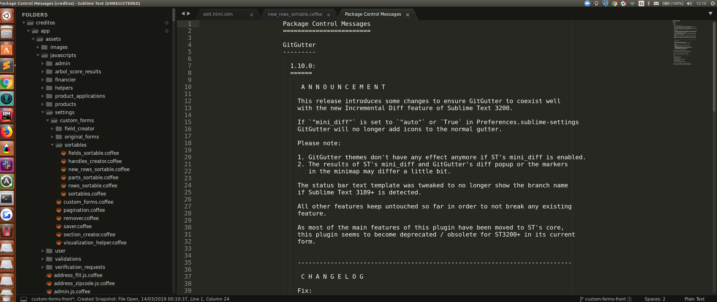Open address_zipcode.js.coffee file
Viewport: 717px width, 302px height.
tap(84, 283)
